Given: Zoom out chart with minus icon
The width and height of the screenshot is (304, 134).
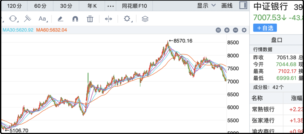Looking at the screenshot, I should 235,30.
